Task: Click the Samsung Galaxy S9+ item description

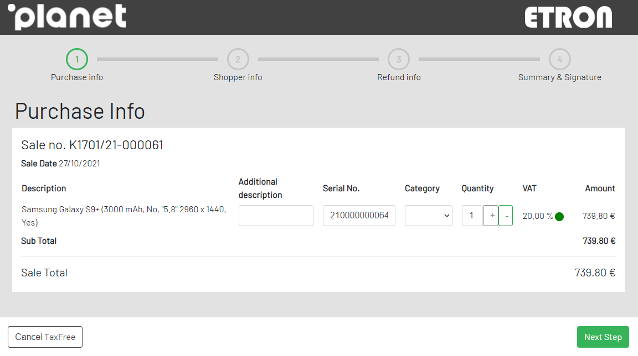Action: pyautogui.click(x=124, y=216)
